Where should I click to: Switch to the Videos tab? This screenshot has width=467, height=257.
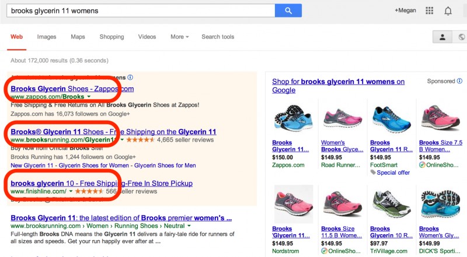pos(147,37)
